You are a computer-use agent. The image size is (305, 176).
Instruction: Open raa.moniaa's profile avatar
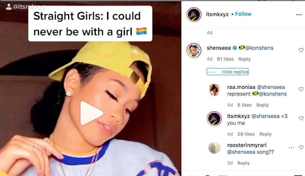point(214,90)
